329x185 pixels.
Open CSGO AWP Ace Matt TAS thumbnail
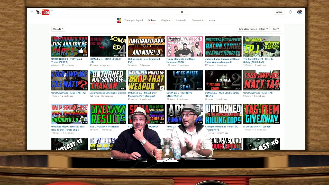pos(261,80)
